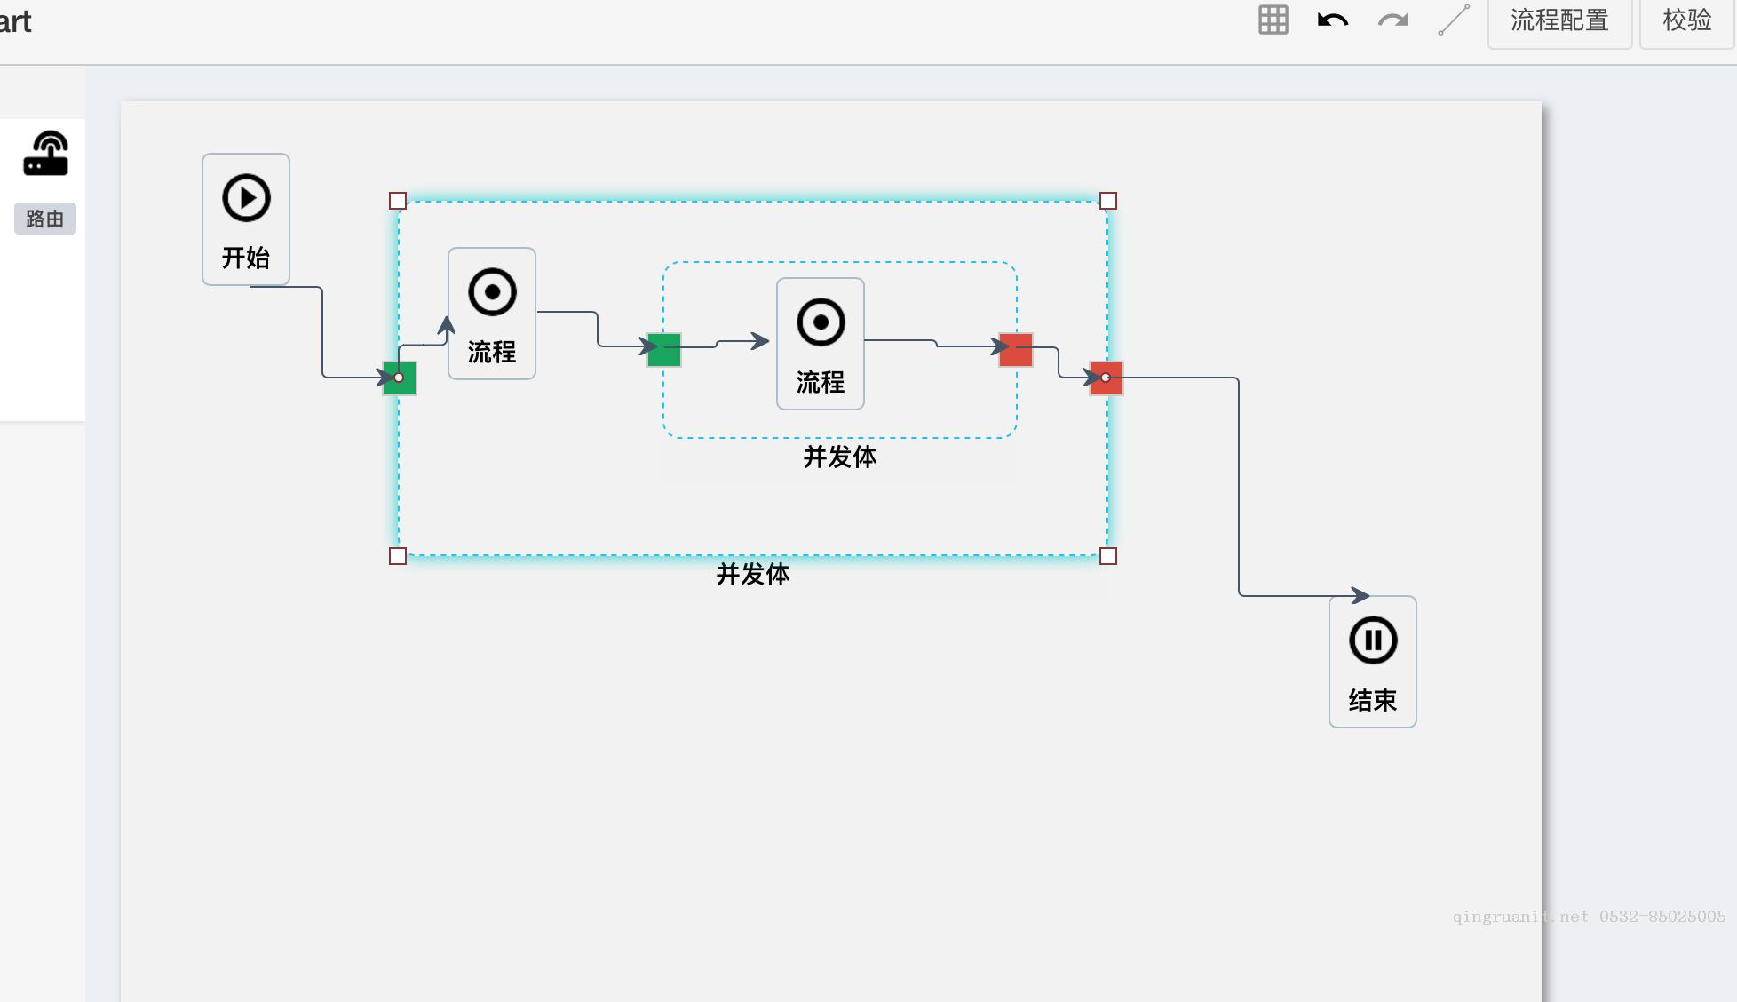Click the 路由 label in sidebar

point(45,219)
